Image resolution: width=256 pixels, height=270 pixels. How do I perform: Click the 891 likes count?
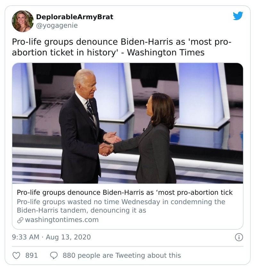pos(31,256)
